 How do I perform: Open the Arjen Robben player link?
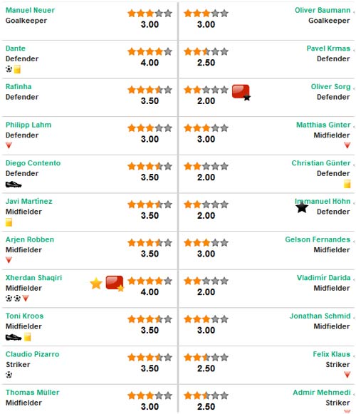[30, 239]
